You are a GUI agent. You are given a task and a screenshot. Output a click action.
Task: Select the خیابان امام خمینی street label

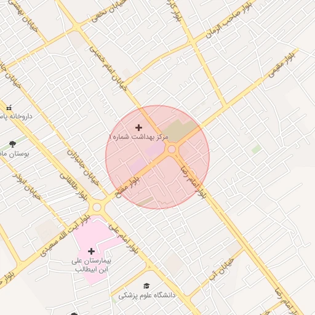click(108, 69)
